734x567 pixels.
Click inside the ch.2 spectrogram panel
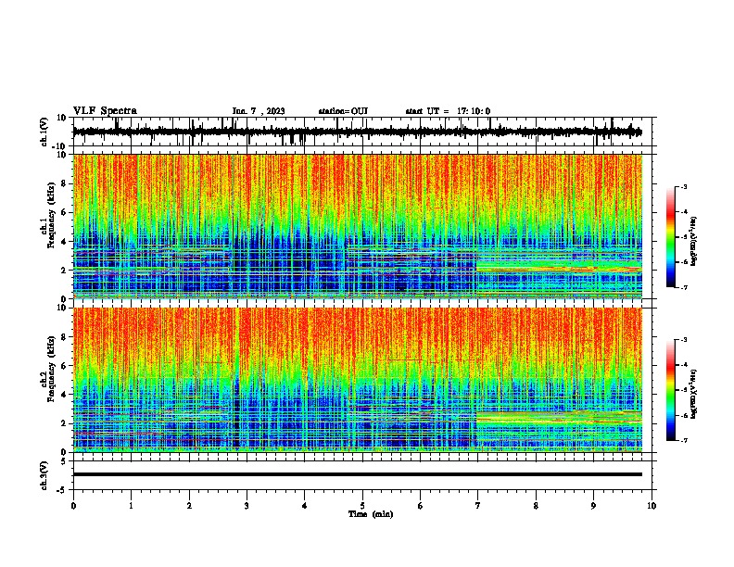[x=358, y=380]
